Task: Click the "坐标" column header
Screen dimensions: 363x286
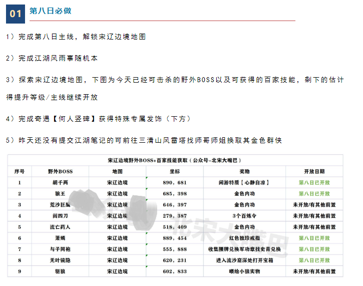Action: pos(175,171)
